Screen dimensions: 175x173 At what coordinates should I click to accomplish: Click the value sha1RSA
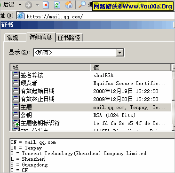point(103,75)
